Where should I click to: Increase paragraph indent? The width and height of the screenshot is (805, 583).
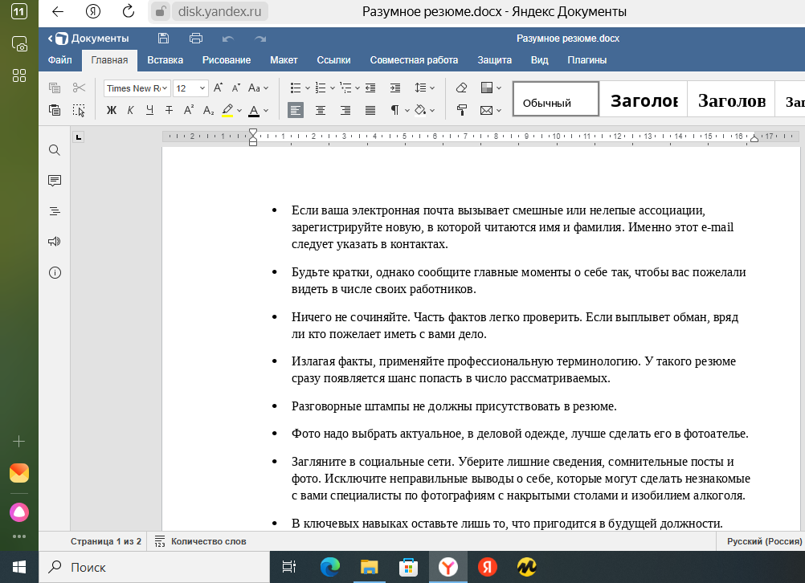[x=394, y=88]
